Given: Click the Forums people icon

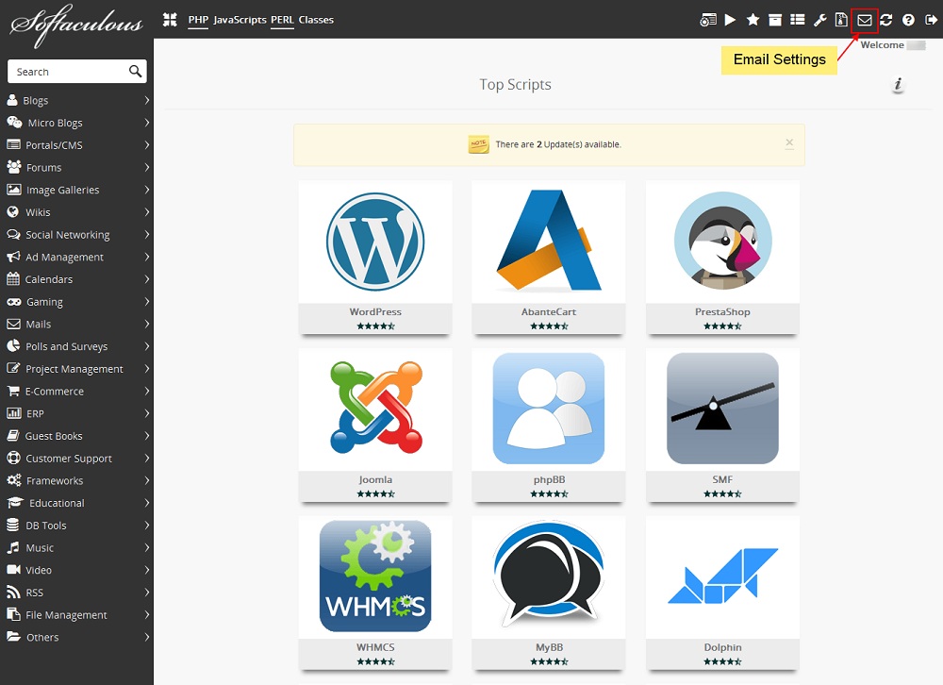Looking at the screenshot, I should tap(14, 167).
